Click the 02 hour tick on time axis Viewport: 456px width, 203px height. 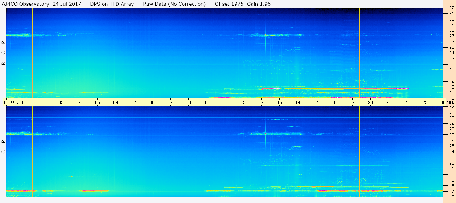click(43, 102)
